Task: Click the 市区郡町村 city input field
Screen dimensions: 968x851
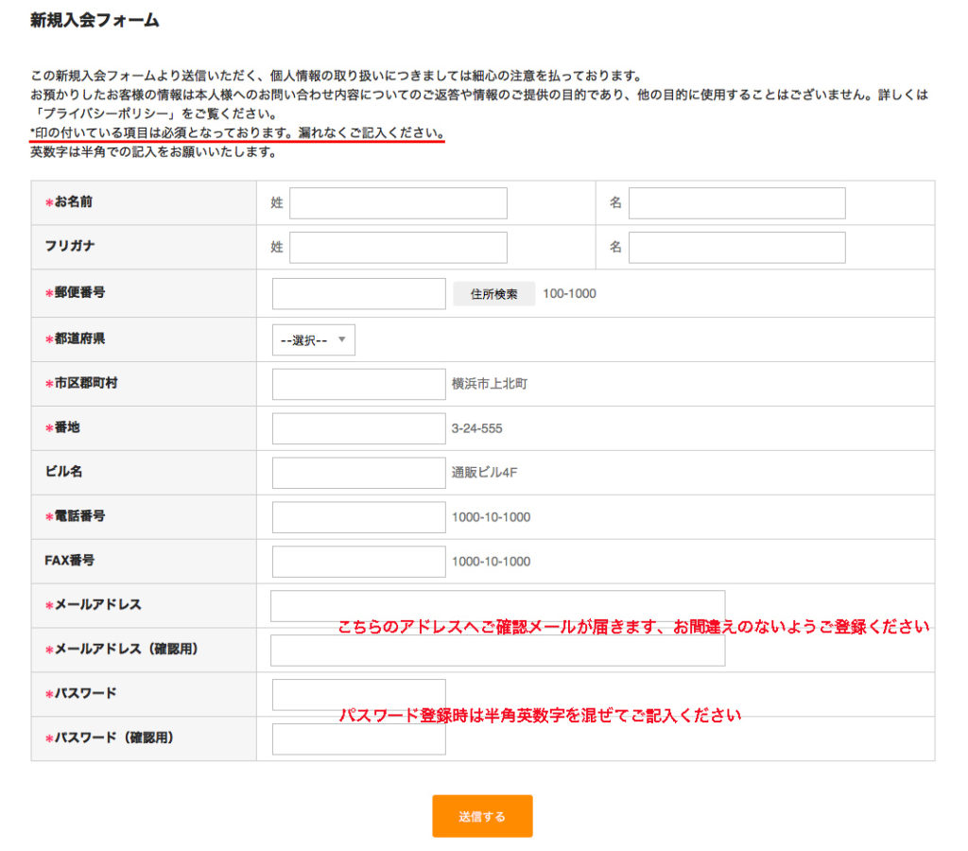Action: click(x=358, y=384)
